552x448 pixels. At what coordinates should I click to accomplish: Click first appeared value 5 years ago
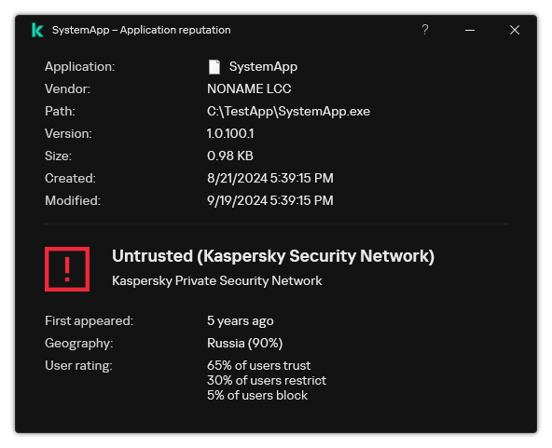[x=240, y=321]
